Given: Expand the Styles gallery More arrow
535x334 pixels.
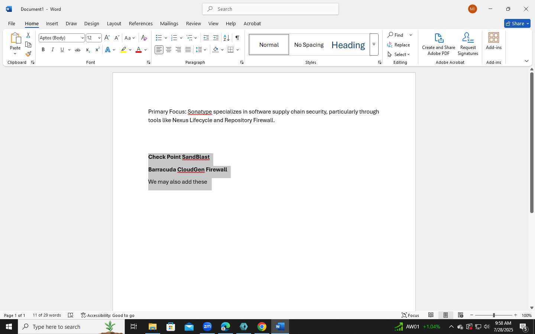Looking at the screenshot, I should coord(374,45).
